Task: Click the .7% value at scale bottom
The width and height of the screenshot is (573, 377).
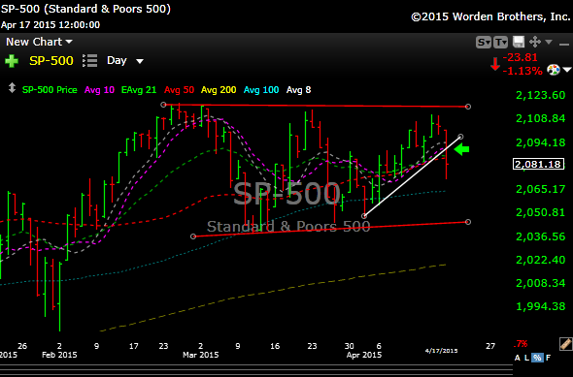Action: (x=521, y=344)
